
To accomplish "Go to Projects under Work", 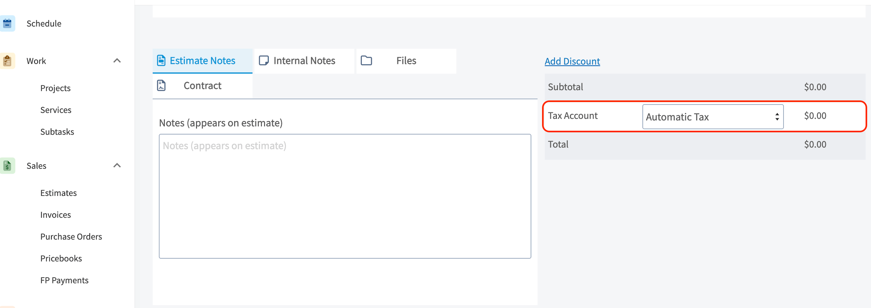I will click(x=56, y=88).
